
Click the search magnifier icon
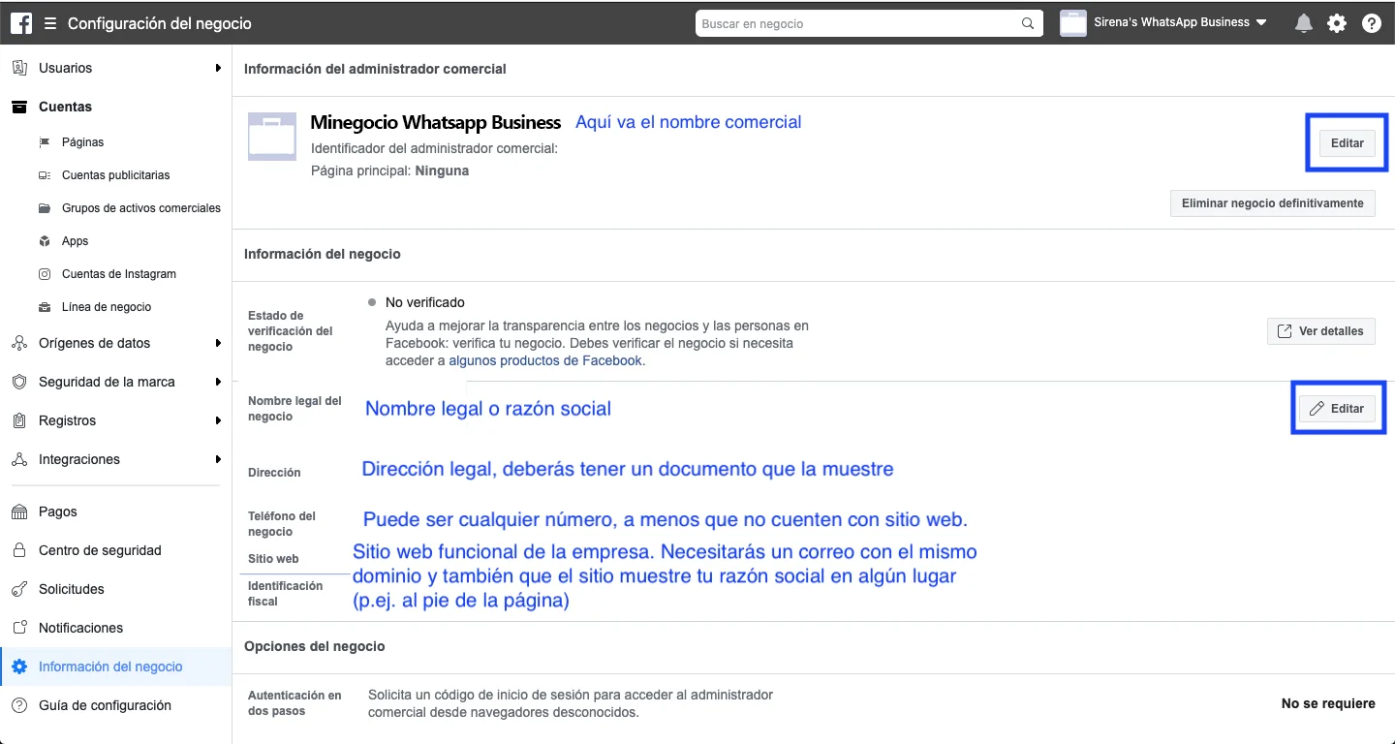1028,23
